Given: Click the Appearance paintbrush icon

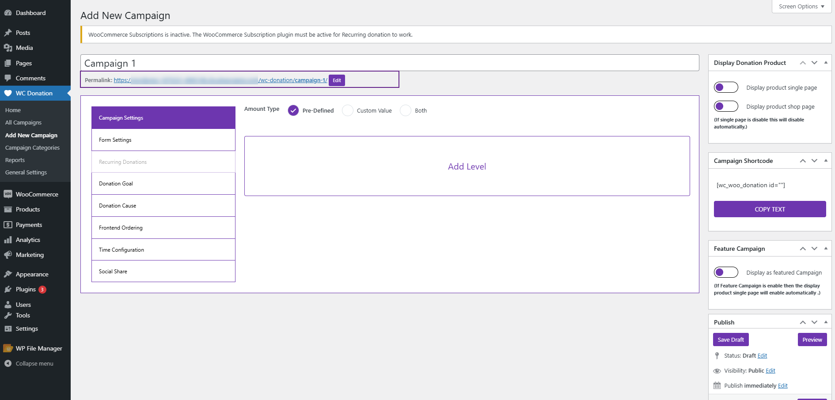Looking at the screenshot, I should point(8,275).
